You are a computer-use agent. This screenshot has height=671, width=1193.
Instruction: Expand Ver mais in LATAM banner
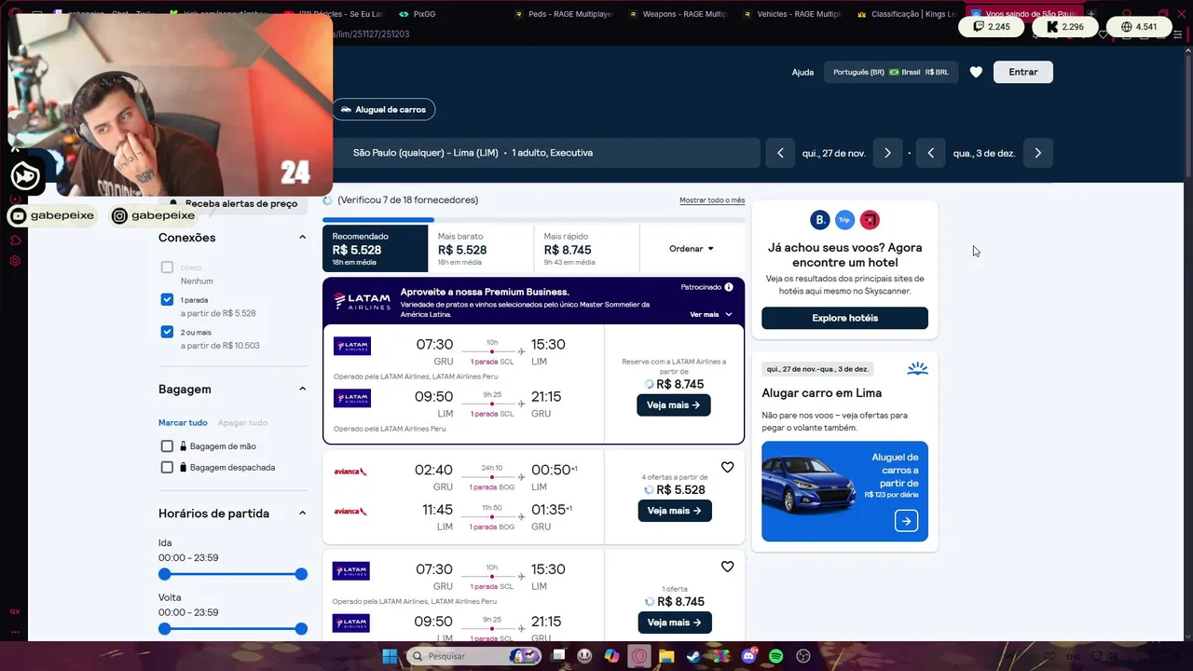coord(711,314)
